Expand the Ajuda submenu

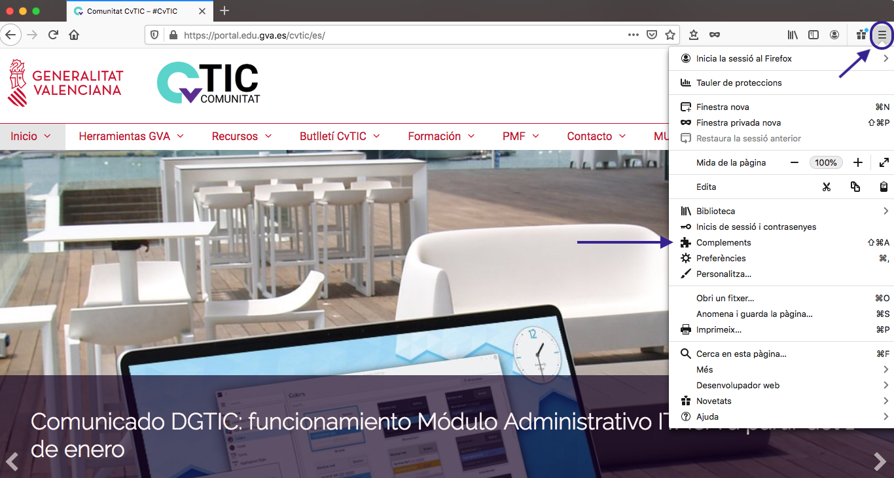click(x=781, y=416)
